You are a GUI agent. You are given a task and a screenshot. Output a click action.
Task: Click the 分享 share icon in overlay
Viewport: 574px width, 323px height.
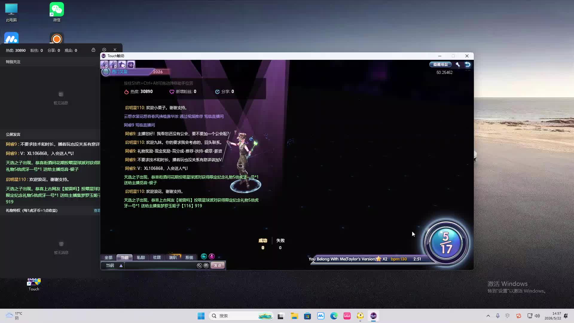pos(217,92)
